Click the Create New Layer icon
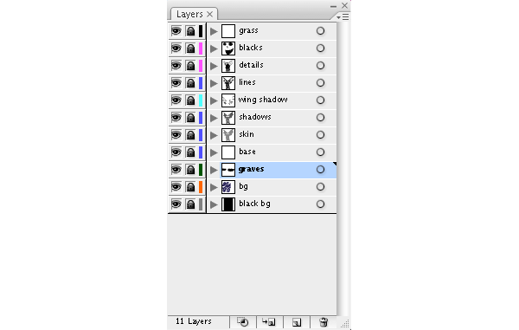The height and width of the screenshot is (330, 519). [x=297, y=322]
